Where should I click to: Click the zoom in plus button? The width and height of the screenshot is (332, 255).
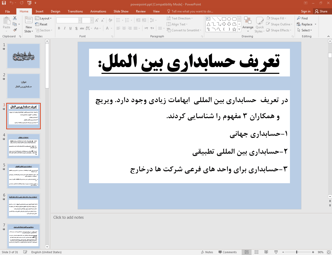tap(313, 252)
